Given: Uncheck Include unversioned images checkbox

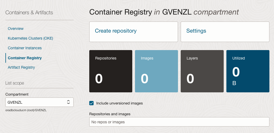Looking at the screenshot, I should point(91,103).
